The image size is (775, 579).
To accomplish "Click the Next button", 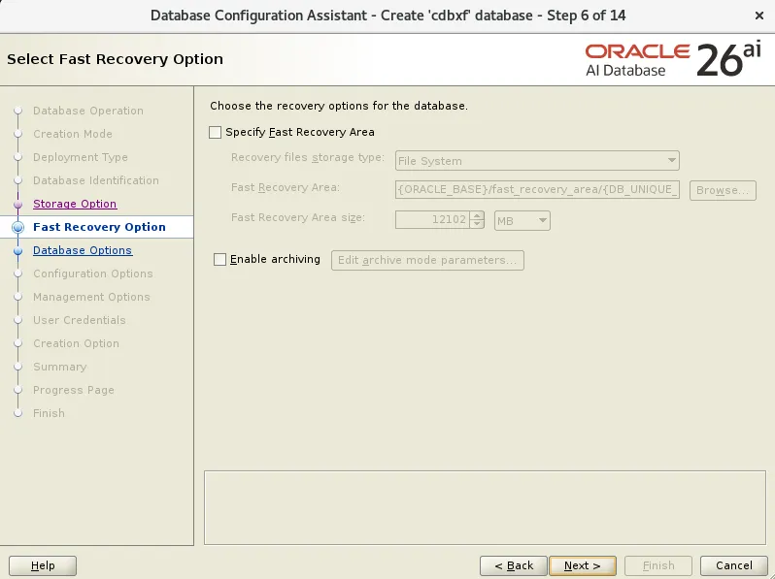I will point(583,565).
